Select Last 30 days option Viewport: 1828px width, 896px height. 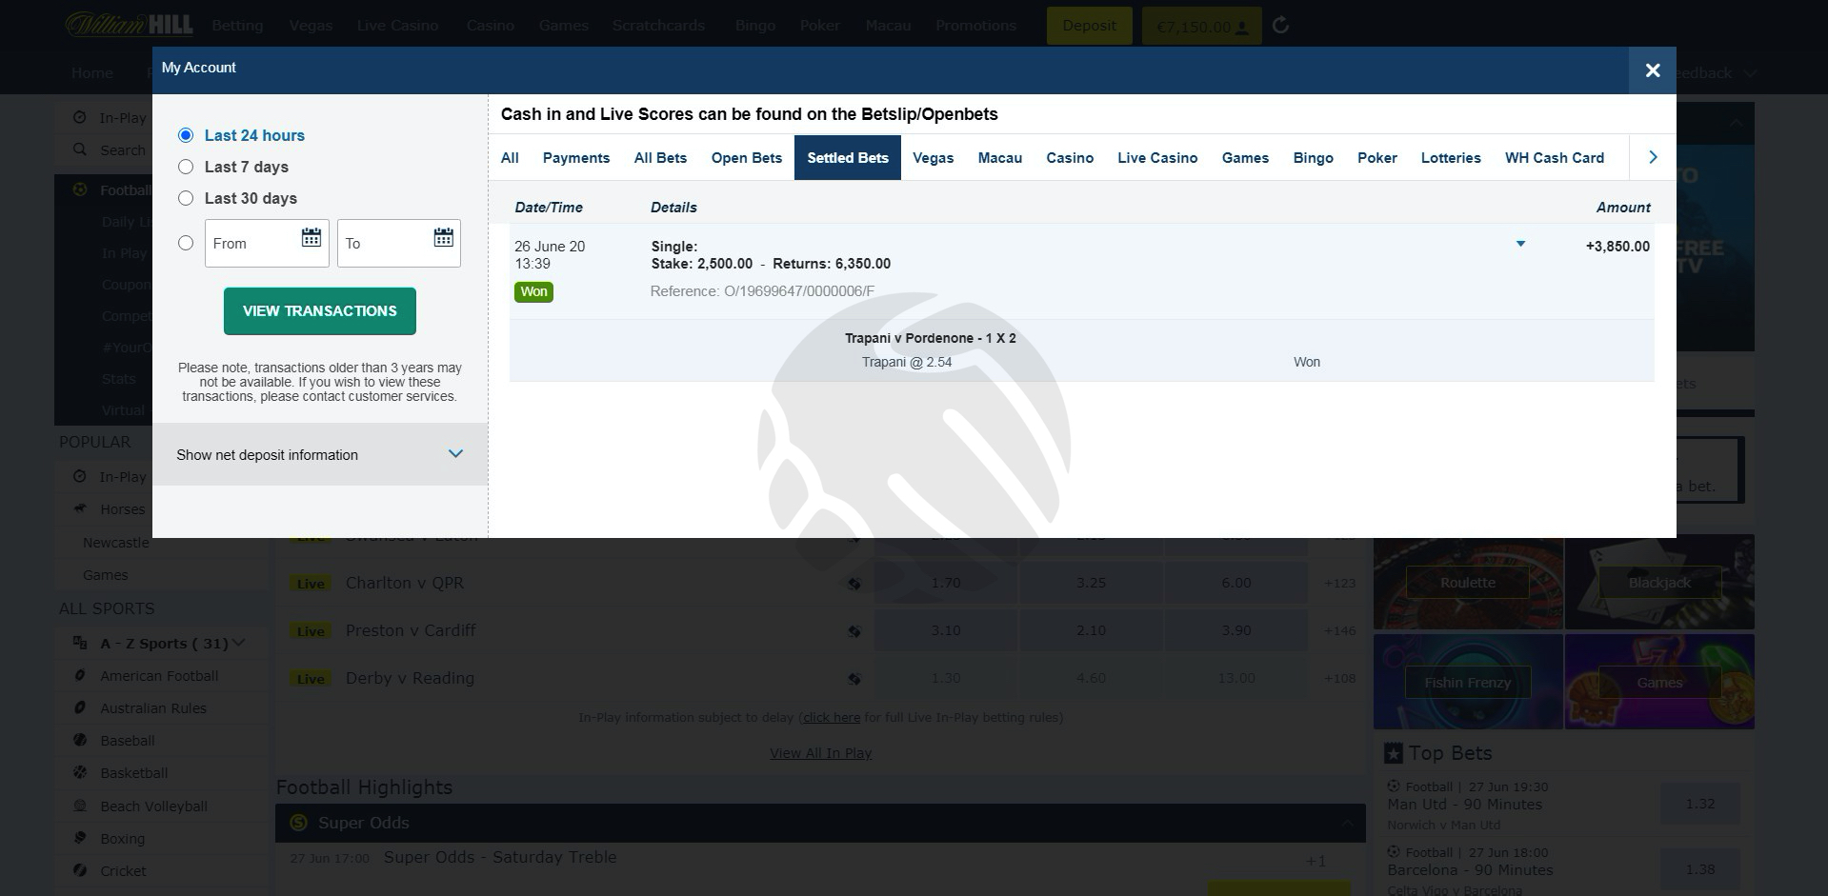pos(186,198)
